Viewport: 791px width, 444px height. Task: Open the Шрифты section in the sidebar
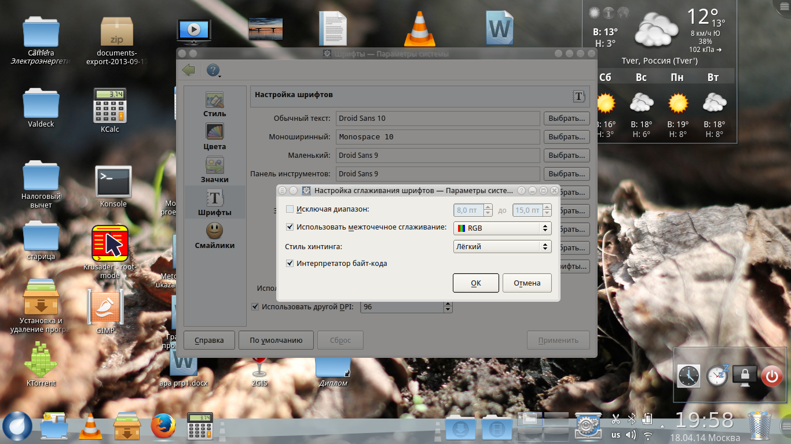pos(215,203)
